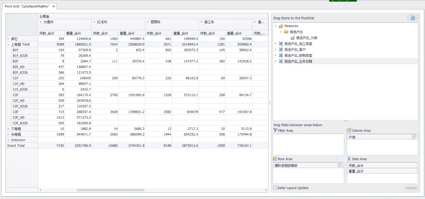Click the field list layout button
Image resolution: width=425 pixels, height=199 pixels.
pyautogui.click(x=413, y=18)
